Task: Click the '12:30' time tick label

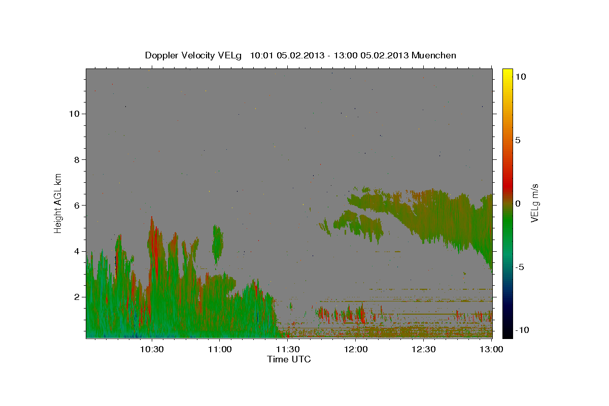Action: (x=424, y=349)
